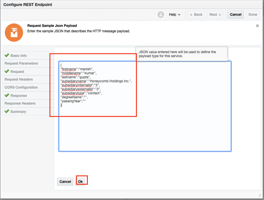Click the grey round icon beside Help
The height and width of the screenshot is (200, 264).
pos(161,15)
